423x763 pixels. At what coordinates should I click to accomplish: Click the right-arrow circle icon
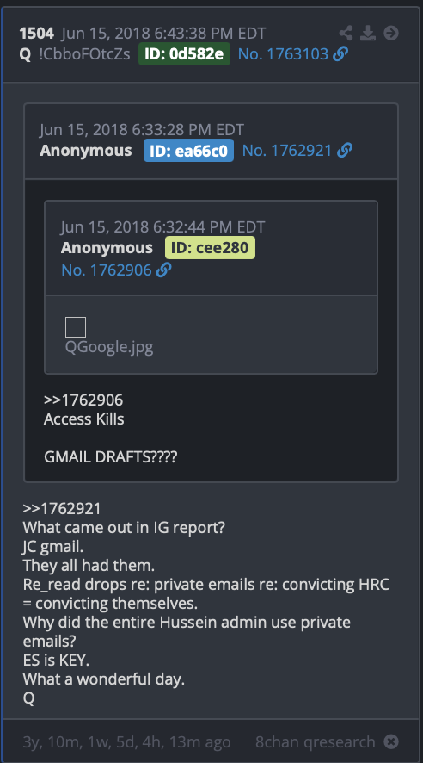click(x=391, y=33)
